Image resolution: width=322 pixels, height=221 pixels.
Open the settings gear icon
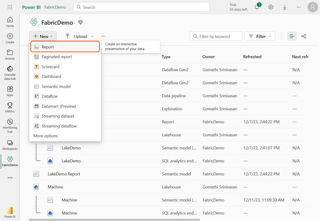click(271, 7)
